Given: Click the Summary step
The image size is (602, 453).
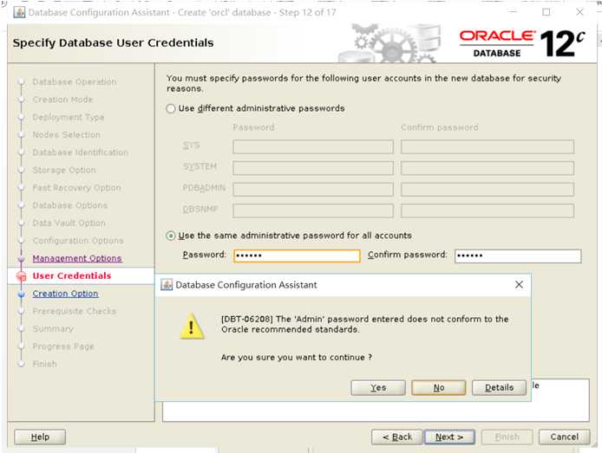Looking at the screenshot, I should click(53, 329).
